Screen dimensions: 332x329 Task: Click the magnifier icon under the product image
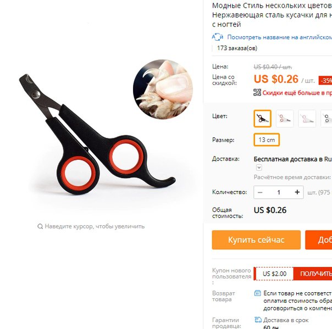[40, 226]
